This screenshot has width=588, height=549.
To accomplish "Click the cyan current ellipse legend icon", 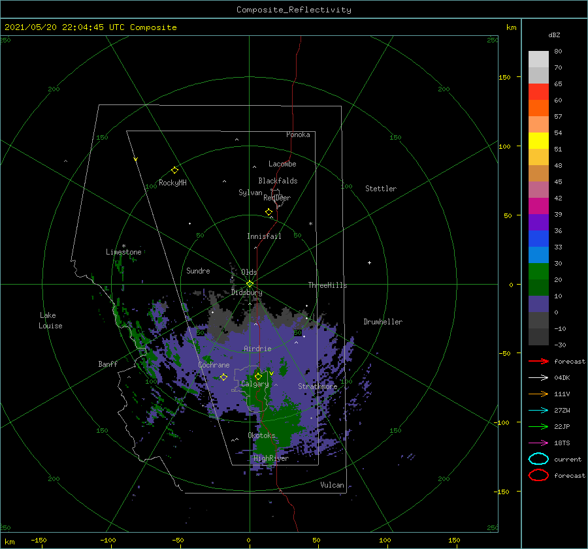I will (538, 459).
